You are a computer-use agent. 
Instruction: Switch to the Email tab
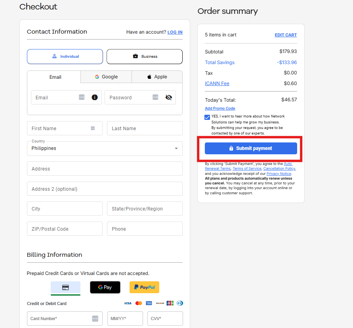tap(55, 77)
